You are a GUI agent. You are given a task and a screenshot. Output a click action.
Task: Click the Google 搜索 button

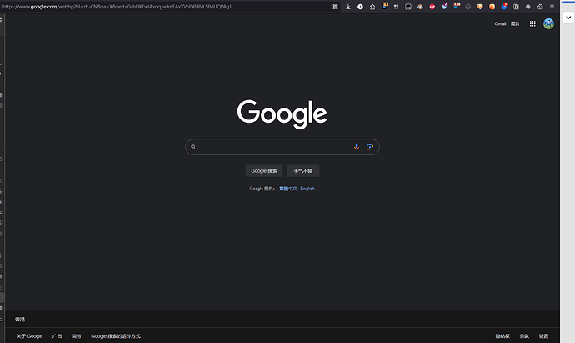pyautogui.click(x=264, y=171)
